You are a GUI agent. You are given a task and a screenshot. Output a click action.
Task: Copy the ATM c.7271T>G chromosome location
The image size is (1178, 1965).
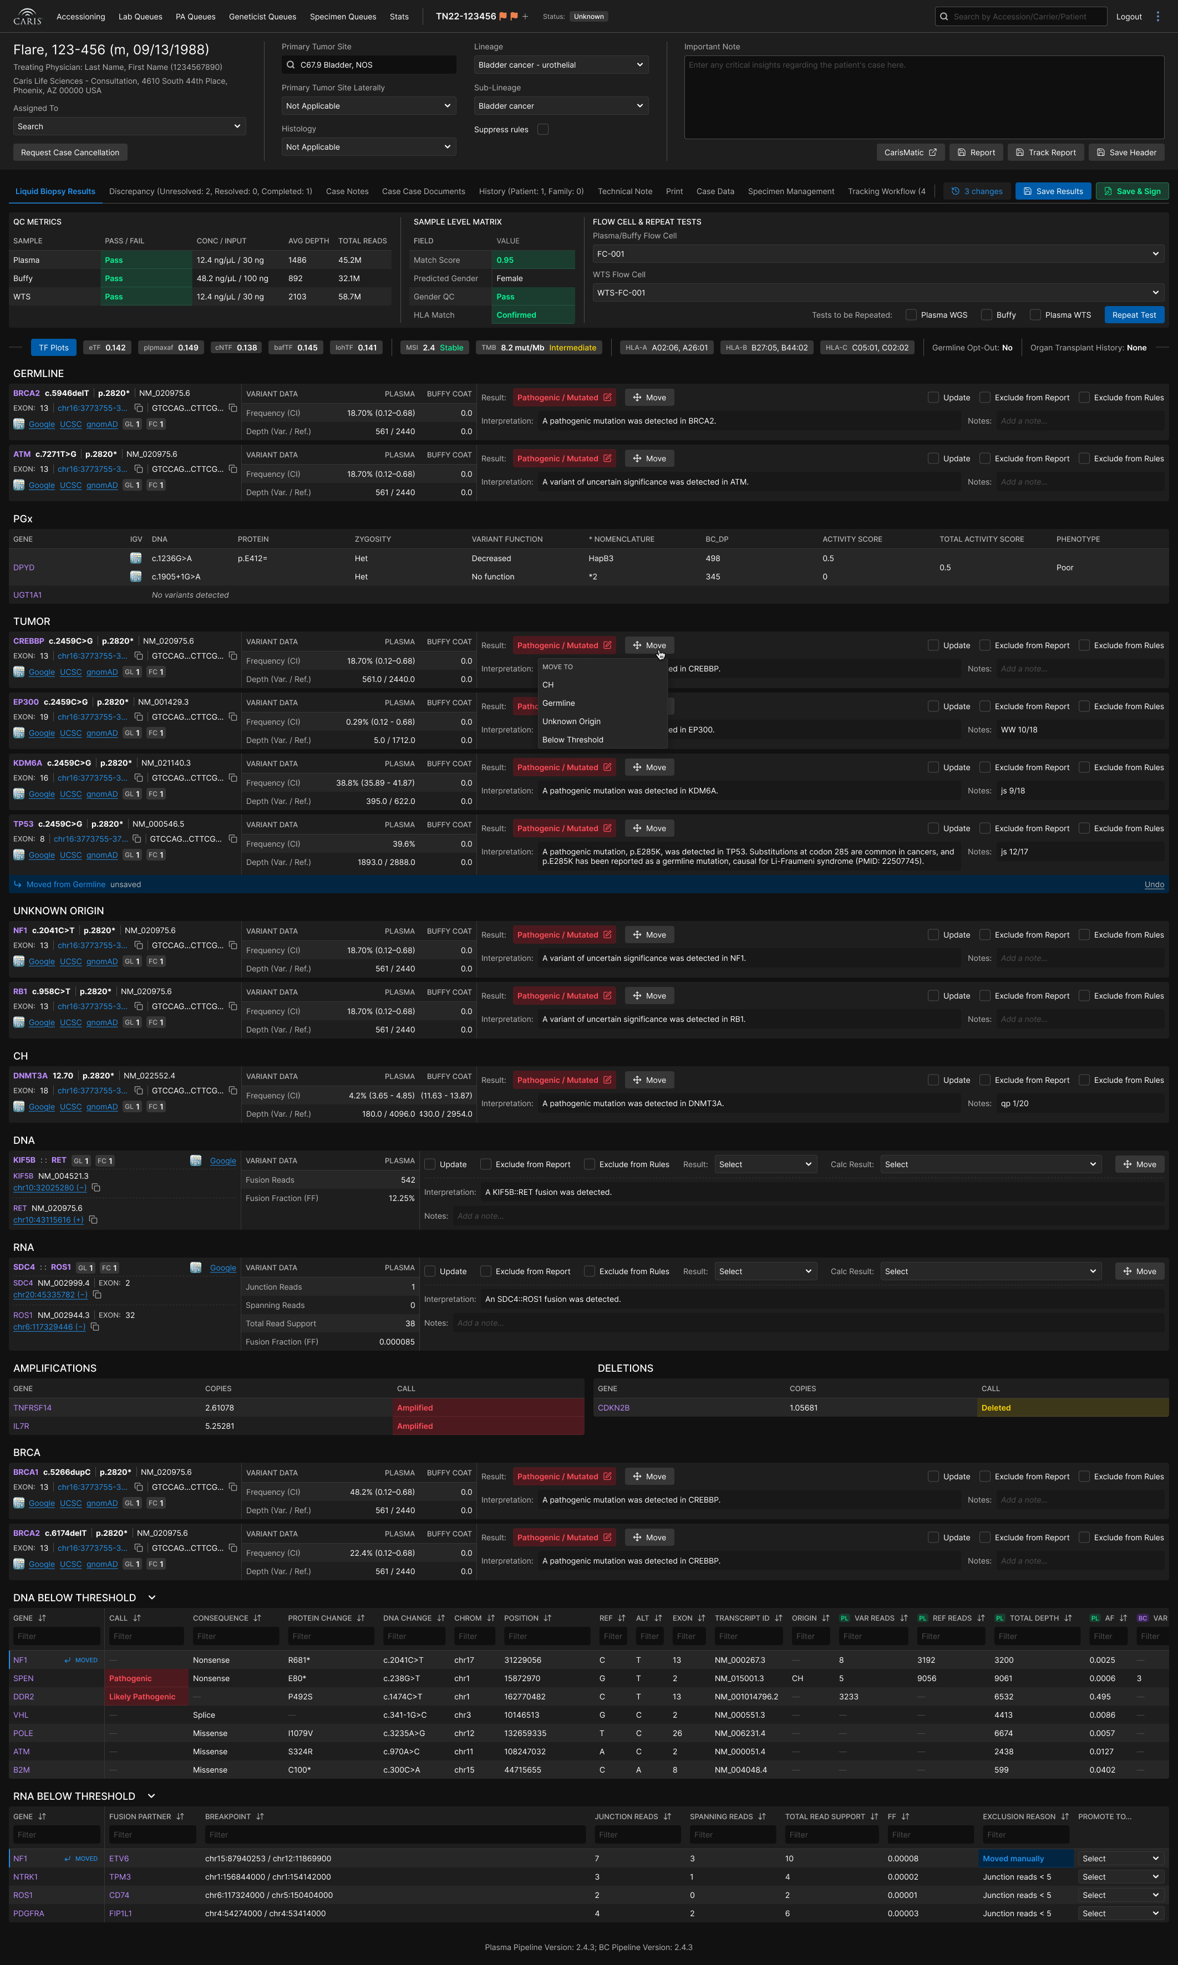138,469
